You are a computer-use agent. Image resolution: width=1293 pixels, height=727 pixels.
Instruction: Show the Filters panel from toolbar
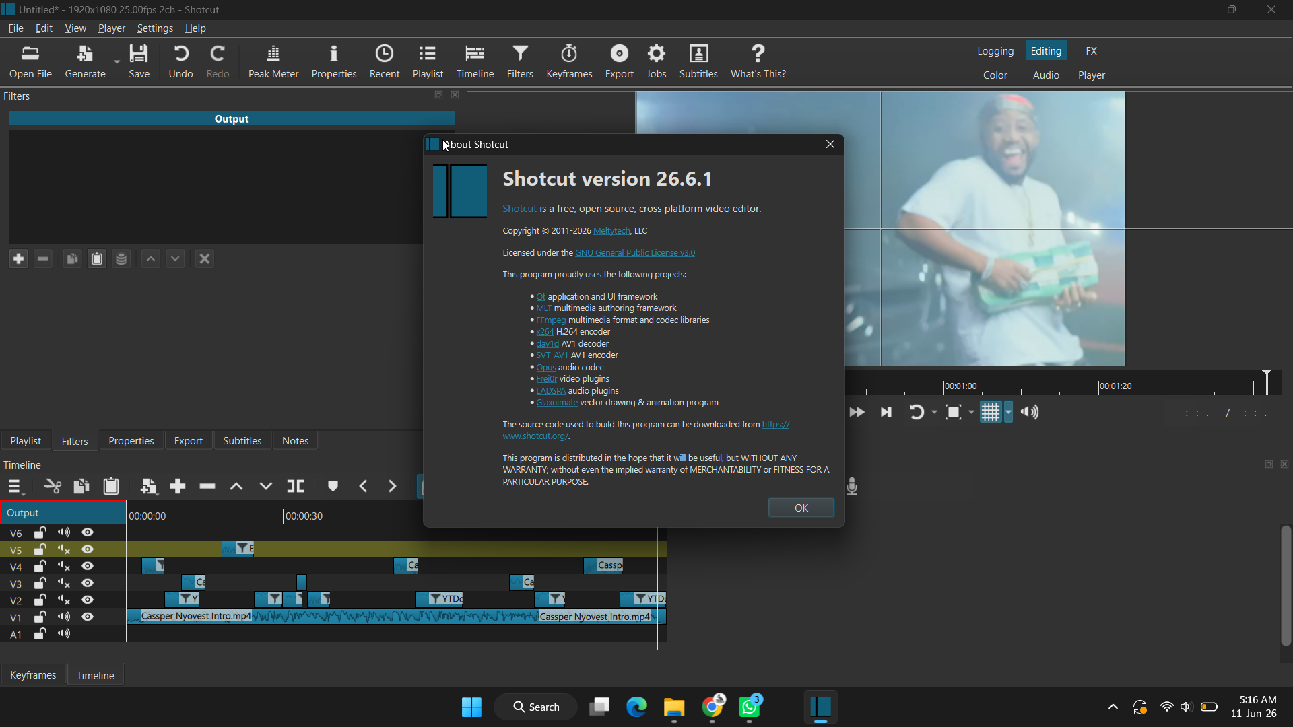point(520,62)
